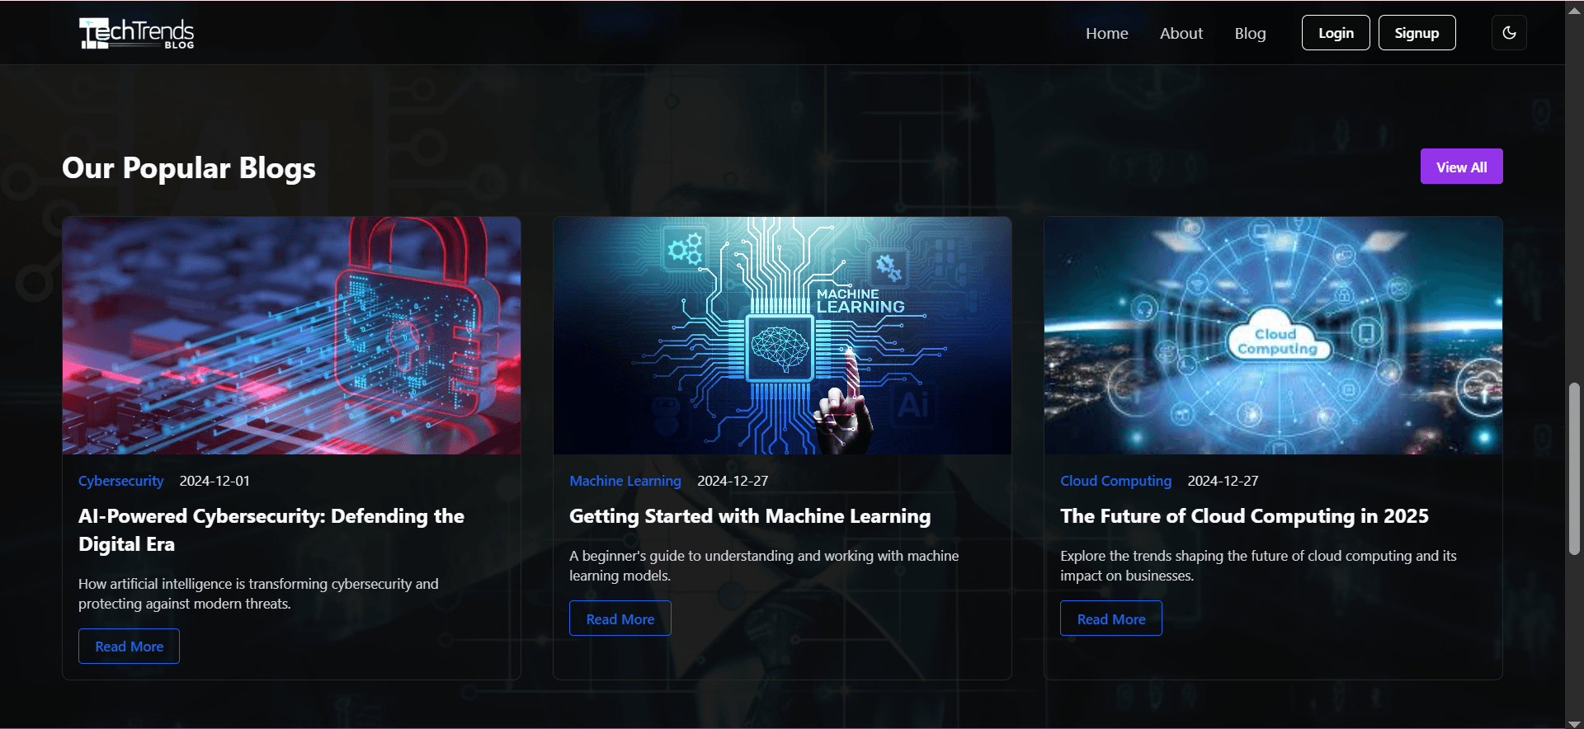
Task: Click the Signup button
Action: click(1417, 33)
